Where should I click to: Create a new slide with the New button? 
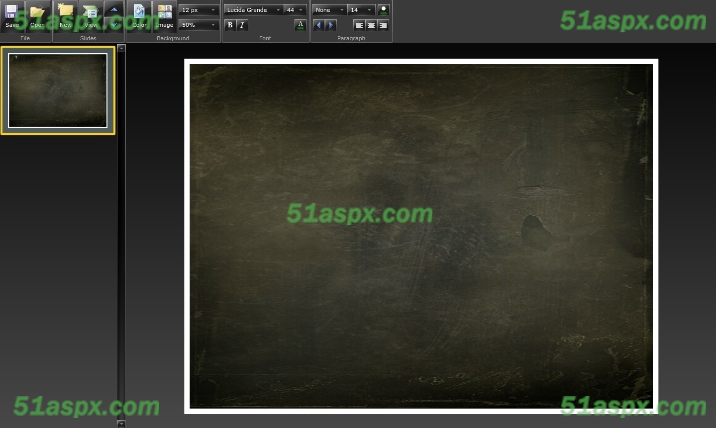click(66, 17)
